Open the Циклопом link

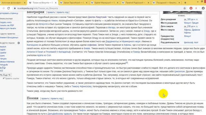(x=179, y=72)
